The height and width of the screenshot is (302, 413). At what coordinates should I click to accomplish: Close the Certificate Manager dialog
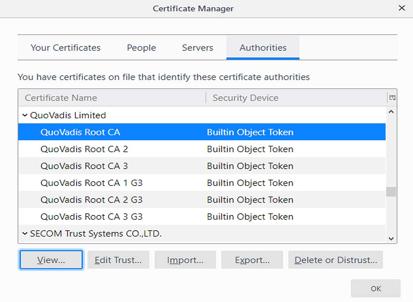[402, 8]
